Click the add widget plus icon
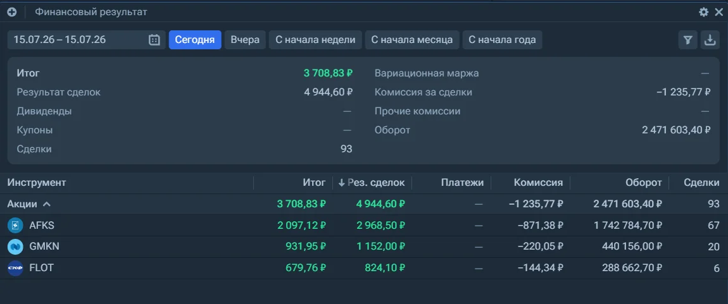Screen dimensions: 728x304 tap(12, 12)
